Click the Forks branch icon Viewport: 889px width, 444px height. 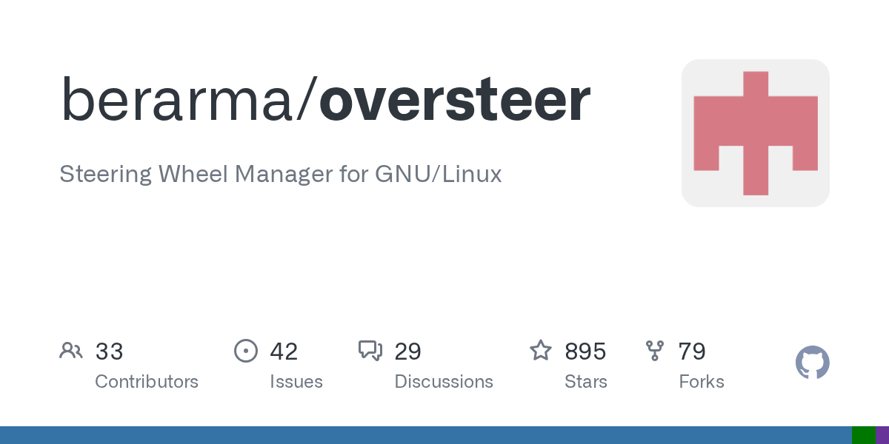tap(655, 351)
